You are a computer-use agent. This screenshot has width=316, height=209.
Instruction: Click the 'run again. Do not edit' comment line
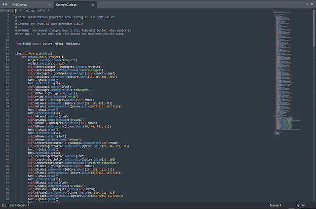tap(70, 34)
